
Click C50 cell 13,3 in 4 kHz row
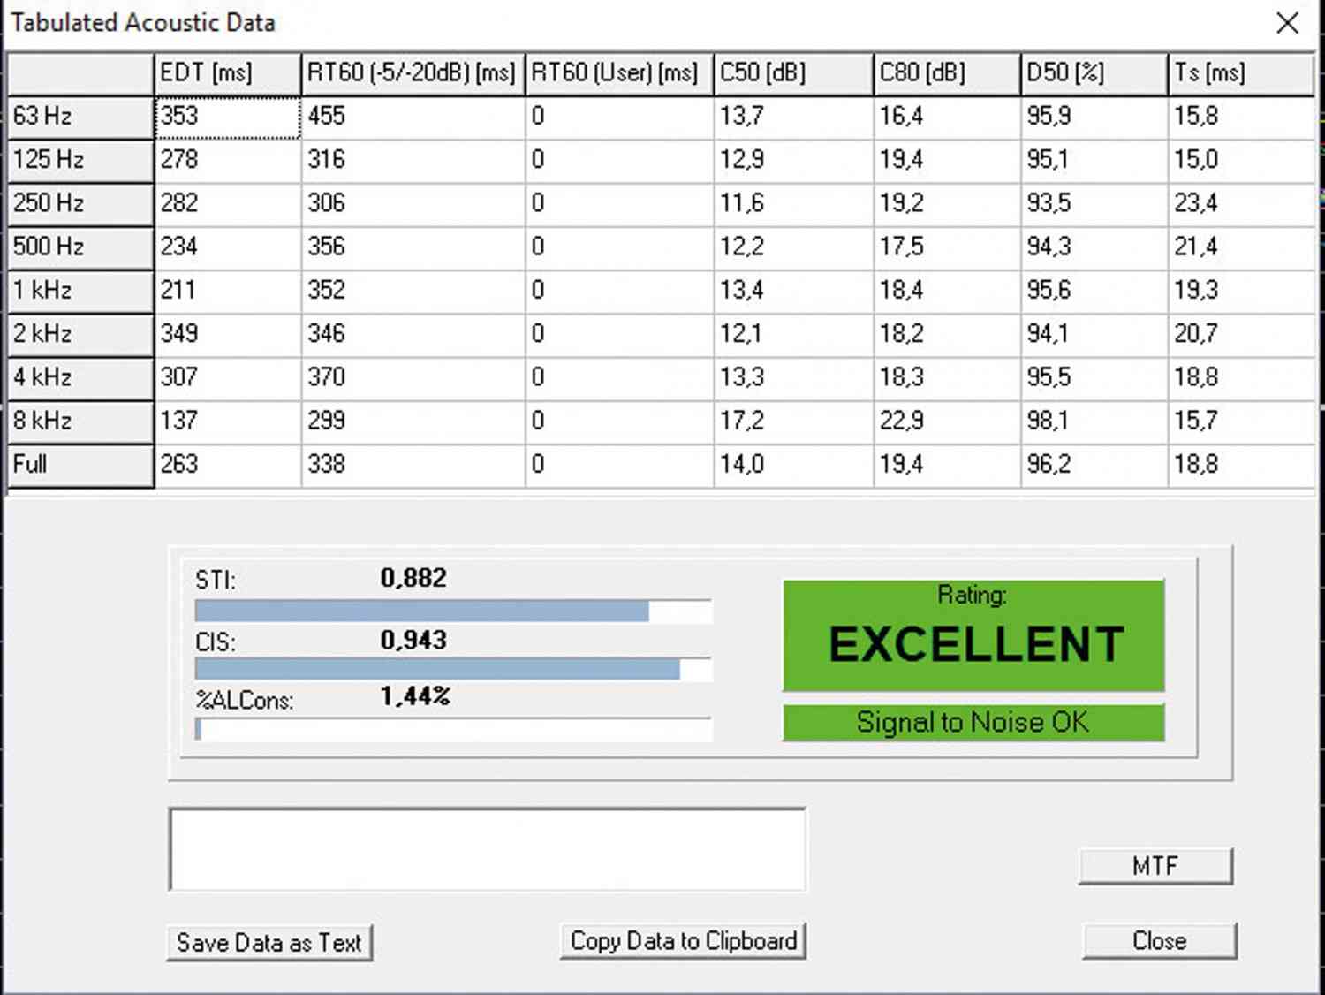coord(793,377)
